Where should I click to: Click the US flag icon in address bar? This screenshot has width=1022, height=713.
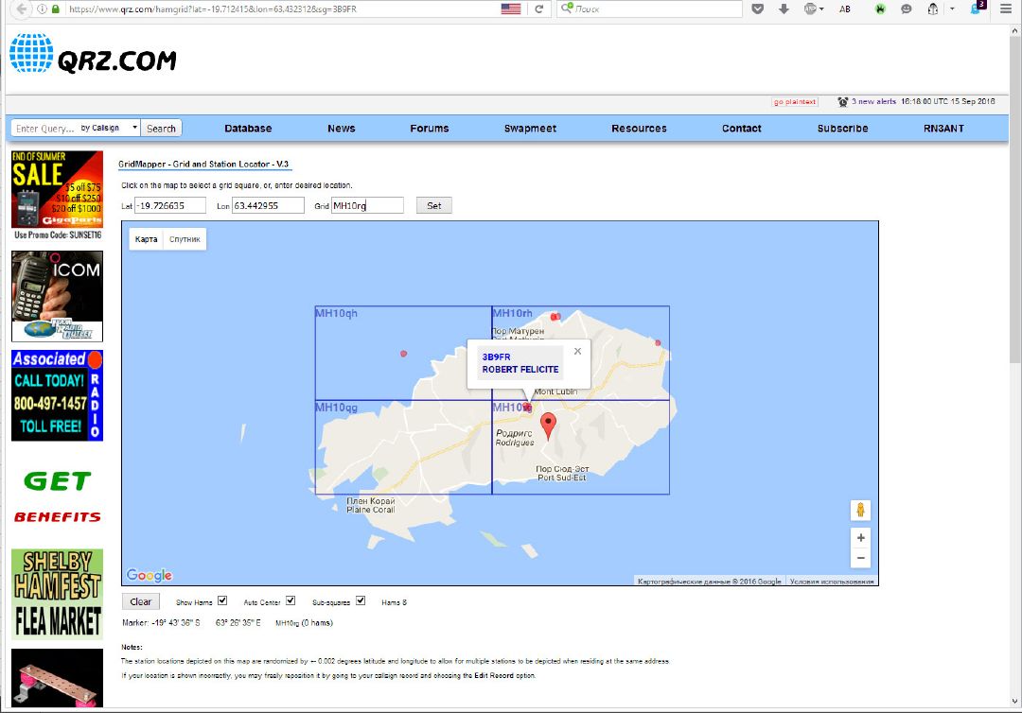511,9
